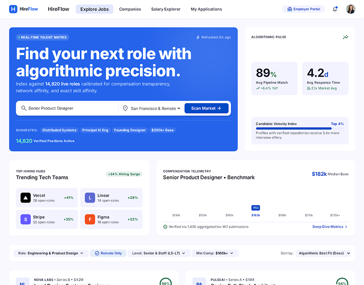Image resolution: width=364 pixels, height=285 pixels.
Task: Expand Role: Engineering & Product Design filter
Action: coord(51,253)
